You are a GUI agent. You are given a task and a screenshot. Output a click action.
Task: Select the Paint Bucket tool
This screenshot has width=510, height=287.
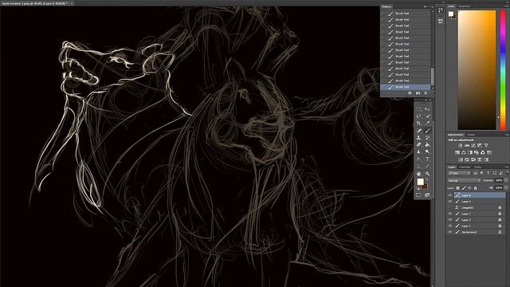(427, 145)
